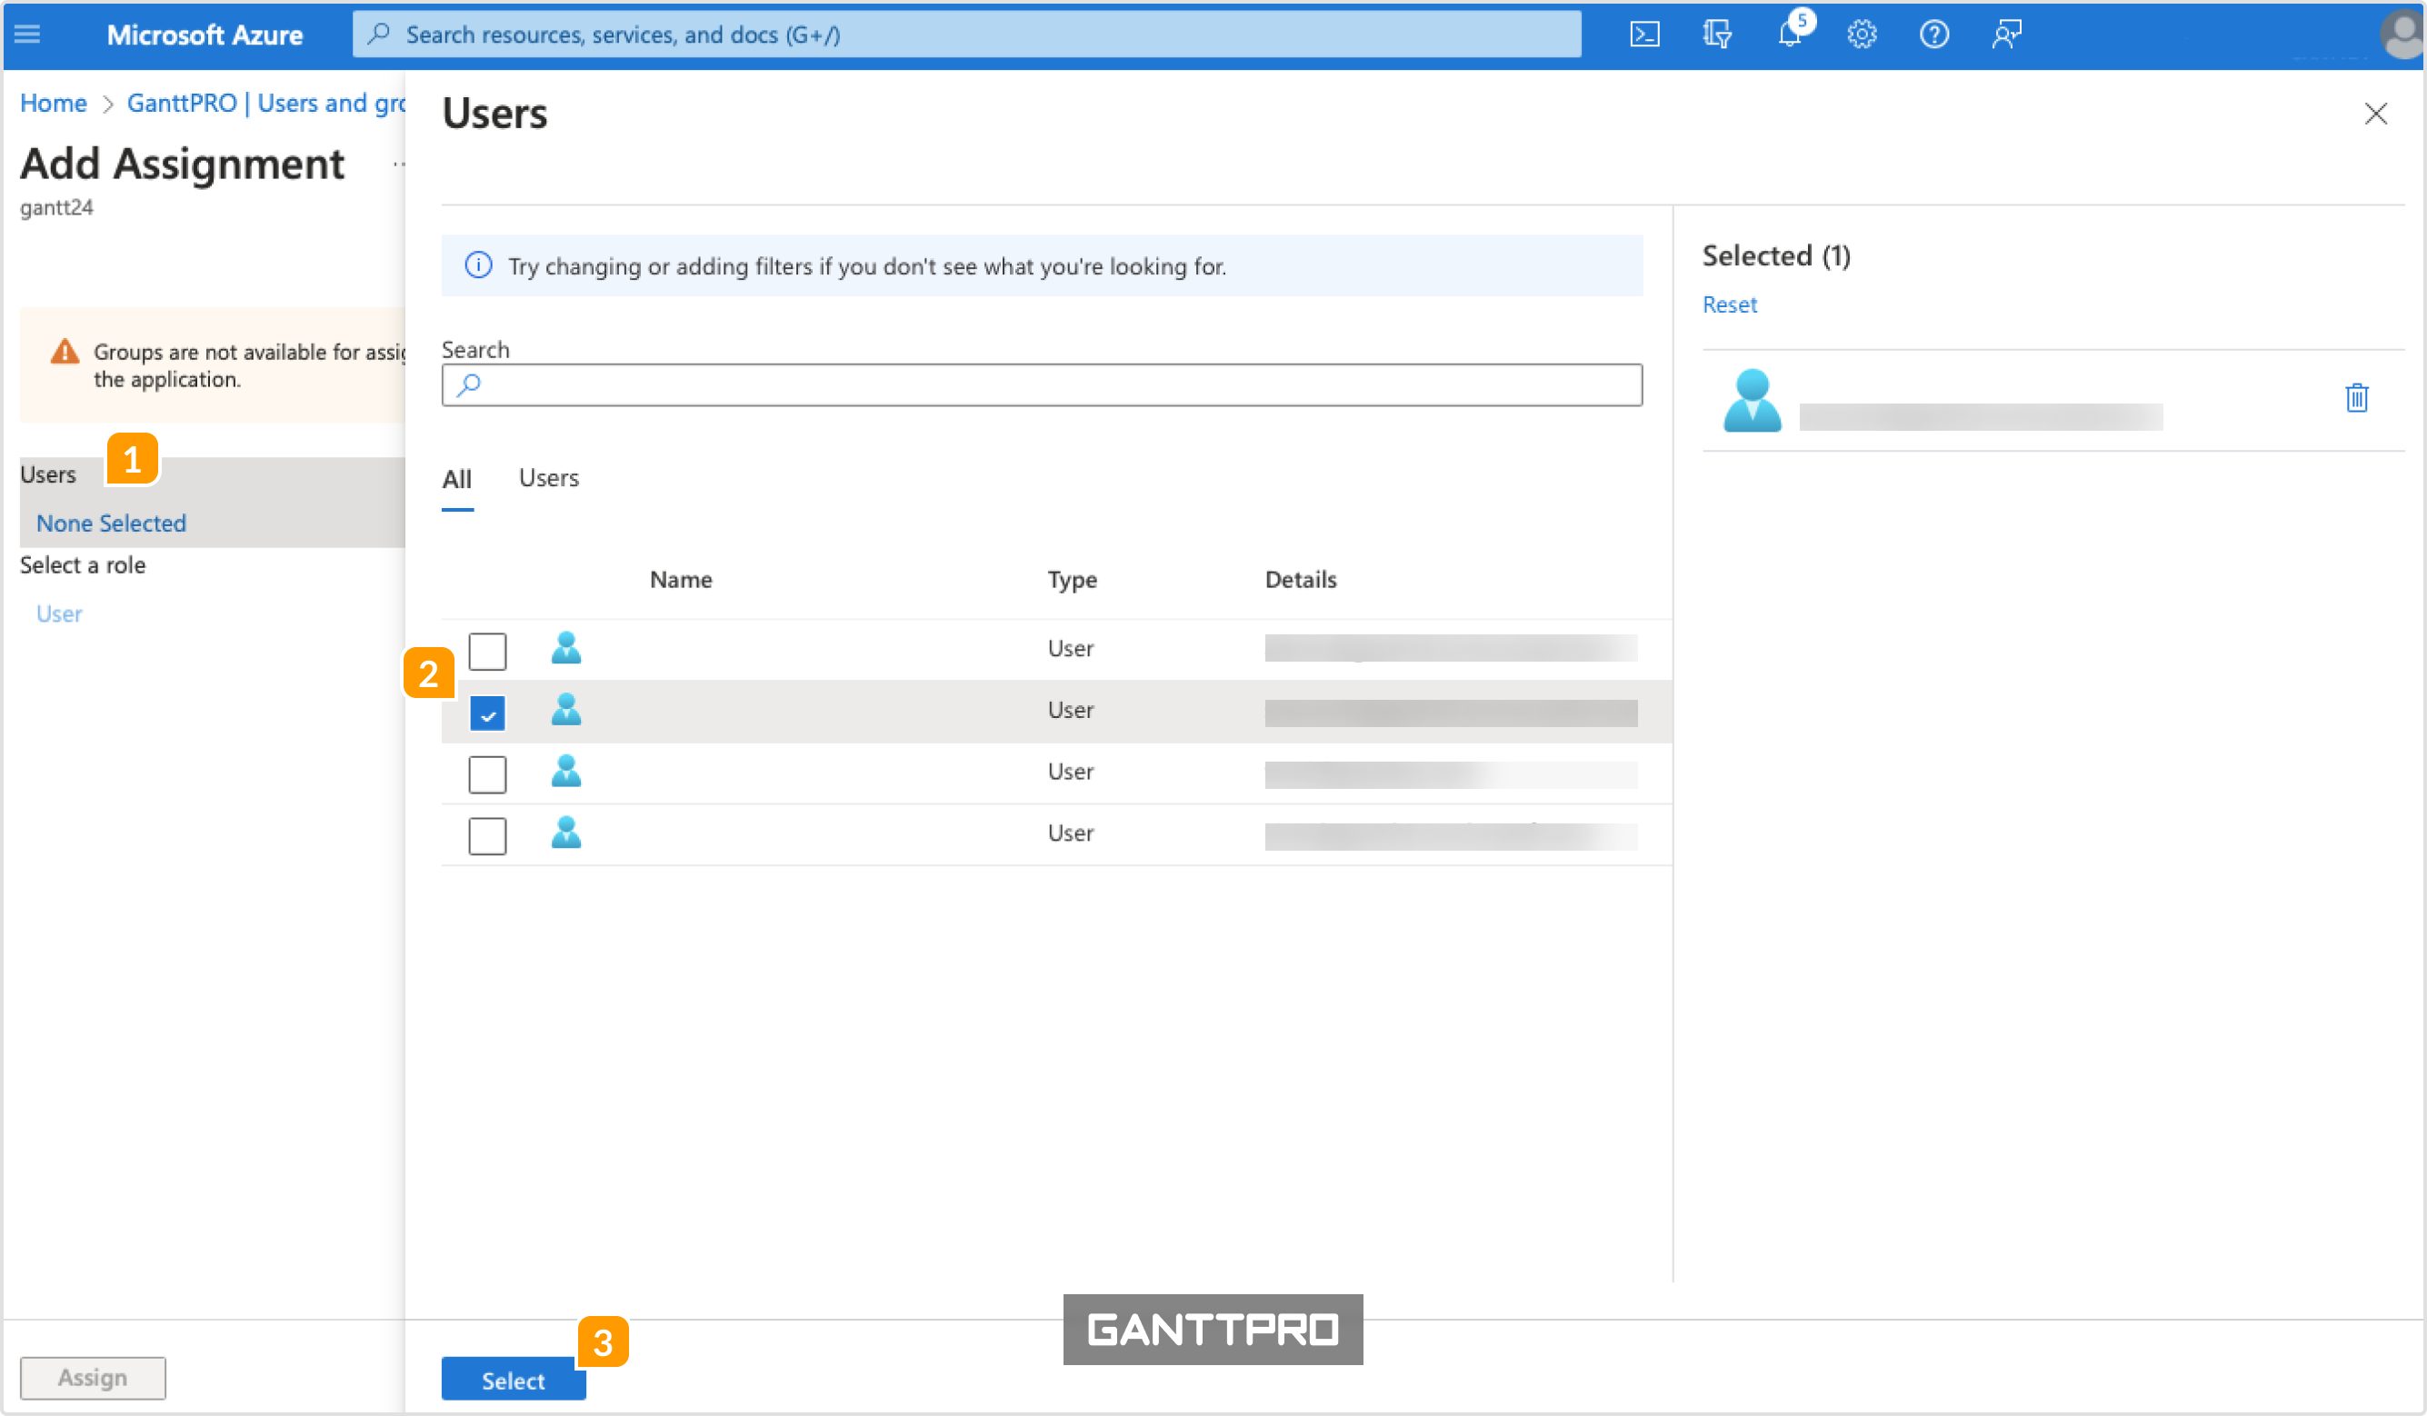Click the search magnifier in Users search box
2427x1416 pixels.
469,384
